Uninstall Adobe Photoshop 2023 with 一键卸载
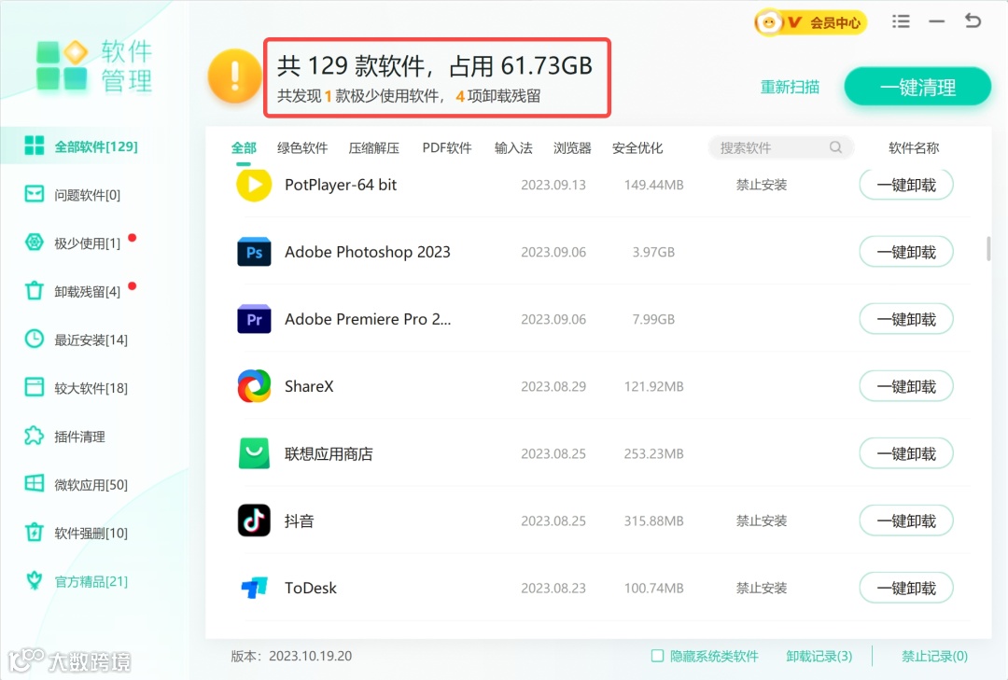This screenshot has width=1008, height=680. 905,252
